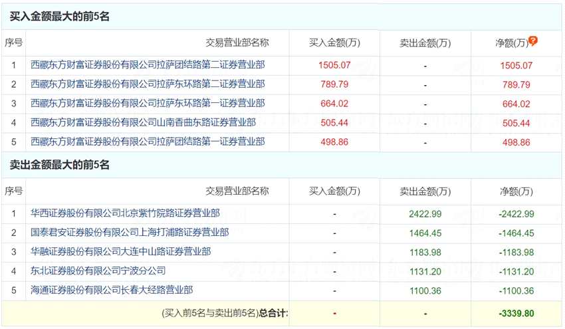
Task: Select net value -1100.36
Action: tap(516, 291)
